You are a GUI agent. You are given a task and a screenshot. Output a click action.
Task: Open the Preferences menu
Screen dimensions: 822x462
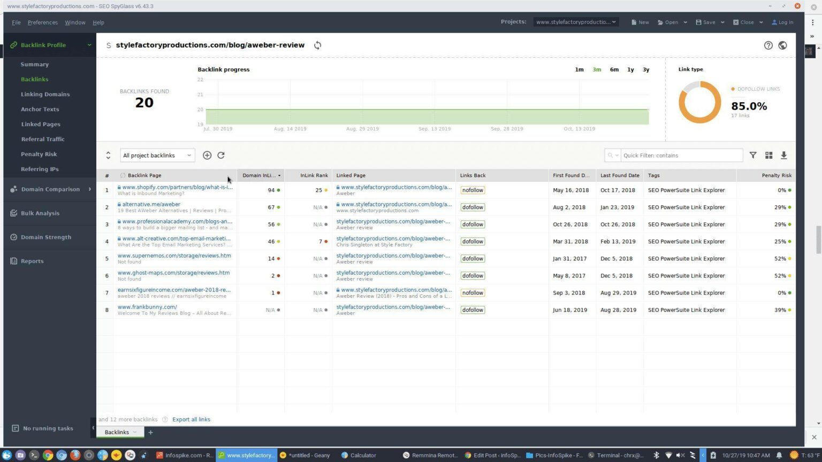[x=43, y=22]
